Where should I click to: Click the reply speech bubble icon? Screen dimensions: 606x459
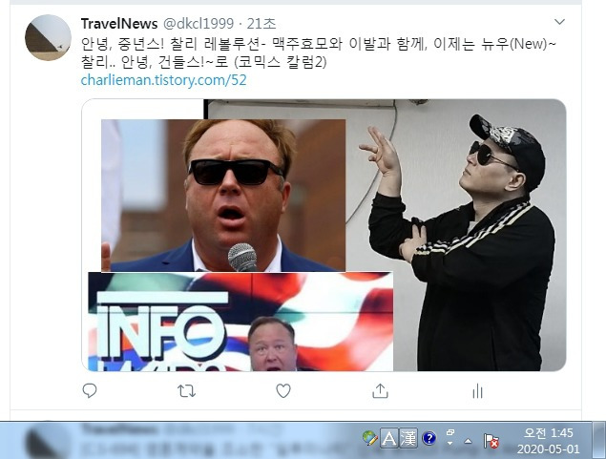click(x=90, y=391)
